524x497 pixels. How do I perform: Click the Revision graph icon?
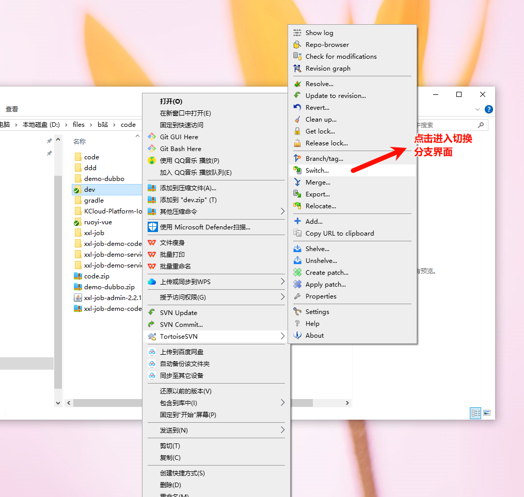(x=297, y=69)
